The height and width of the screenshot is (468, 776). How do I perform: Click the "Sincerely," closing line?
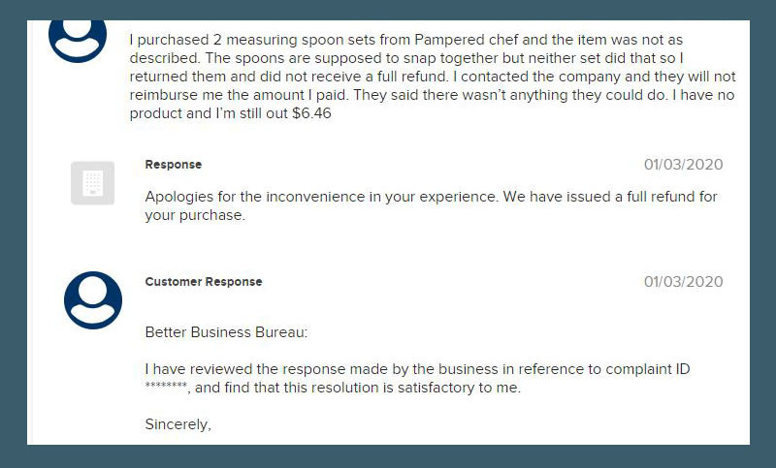[178, 424]
